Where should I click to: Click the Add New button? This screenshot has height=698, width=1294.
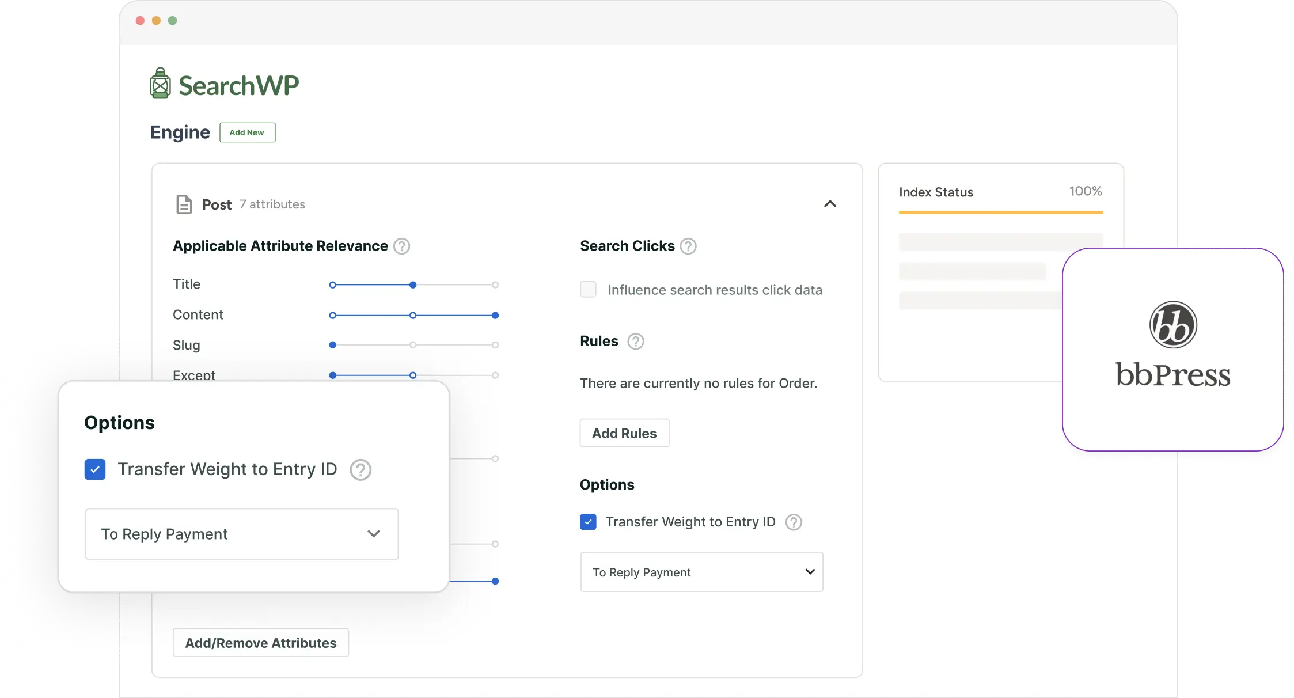point(247,132)
